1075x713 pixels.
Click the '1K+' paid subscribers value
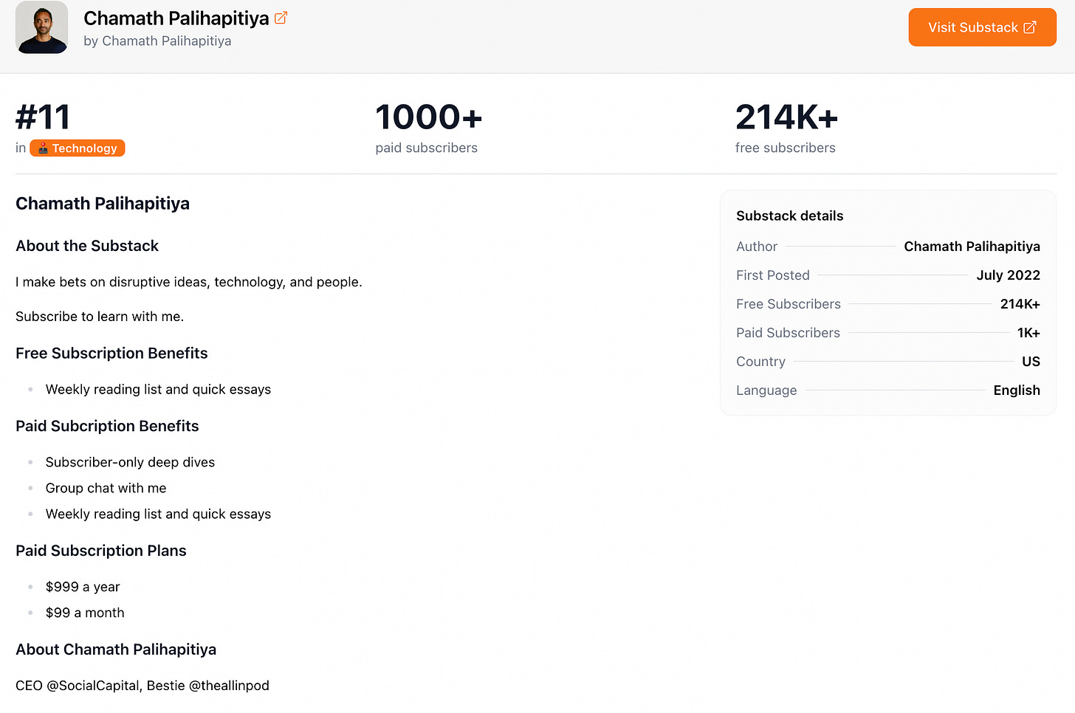point(1028,333)
